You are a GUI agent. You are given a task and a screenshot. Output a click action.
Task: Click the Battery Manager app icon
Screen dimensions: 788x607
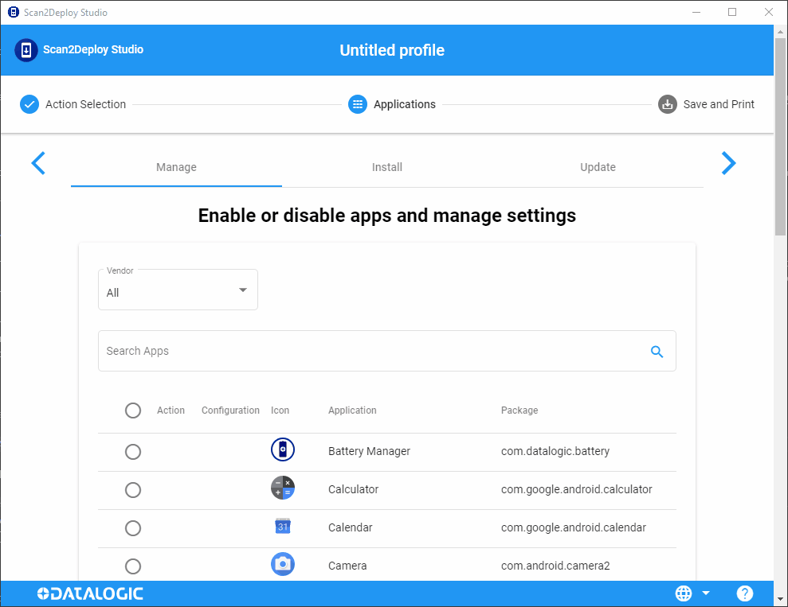[282, 449]
